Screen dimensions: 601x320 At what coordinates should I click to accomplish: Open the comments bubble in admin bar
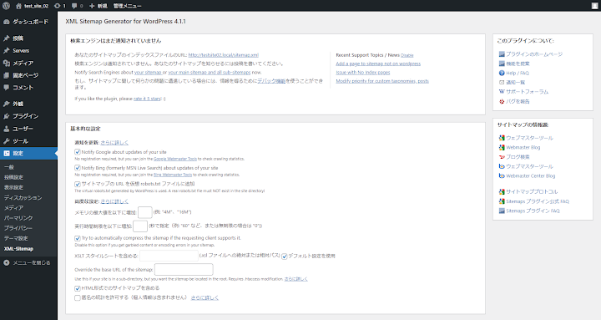point(78,6)
